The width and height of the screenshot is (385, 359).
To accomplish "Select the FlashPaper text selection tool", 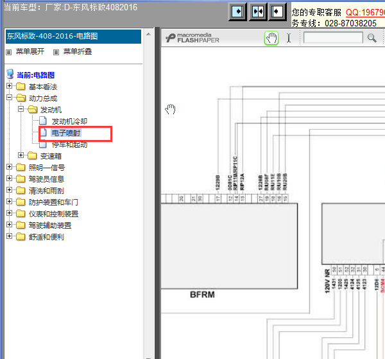I will 289,38.
